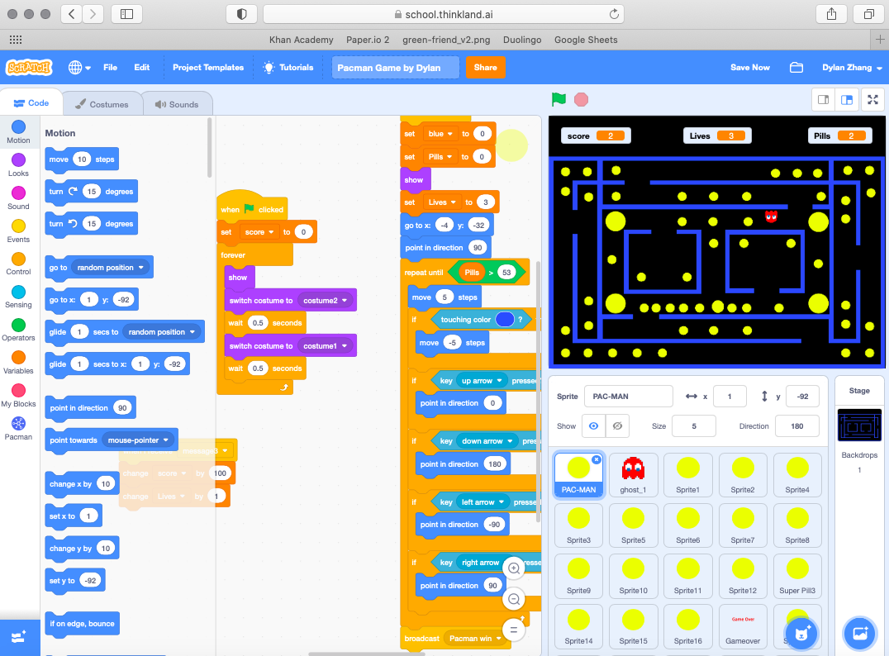
Task: Switch to the Code tab
Action: (x=31, y=103)
